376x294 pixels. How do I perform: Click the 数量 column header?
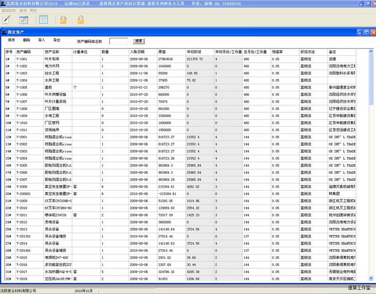pos(114,52)
